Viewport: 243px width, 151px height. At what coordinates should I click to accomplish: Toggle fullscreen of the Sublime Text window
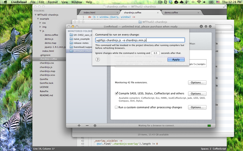click(224, 7)
